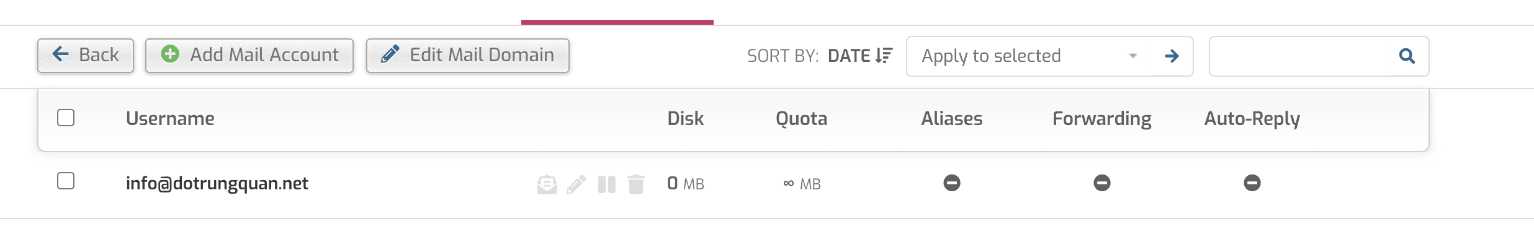This screenshot has width=1534, height=250.
Task: Suspend the info@dotrungquan.net account via pause icon
Action: click(x=606, y=184)
